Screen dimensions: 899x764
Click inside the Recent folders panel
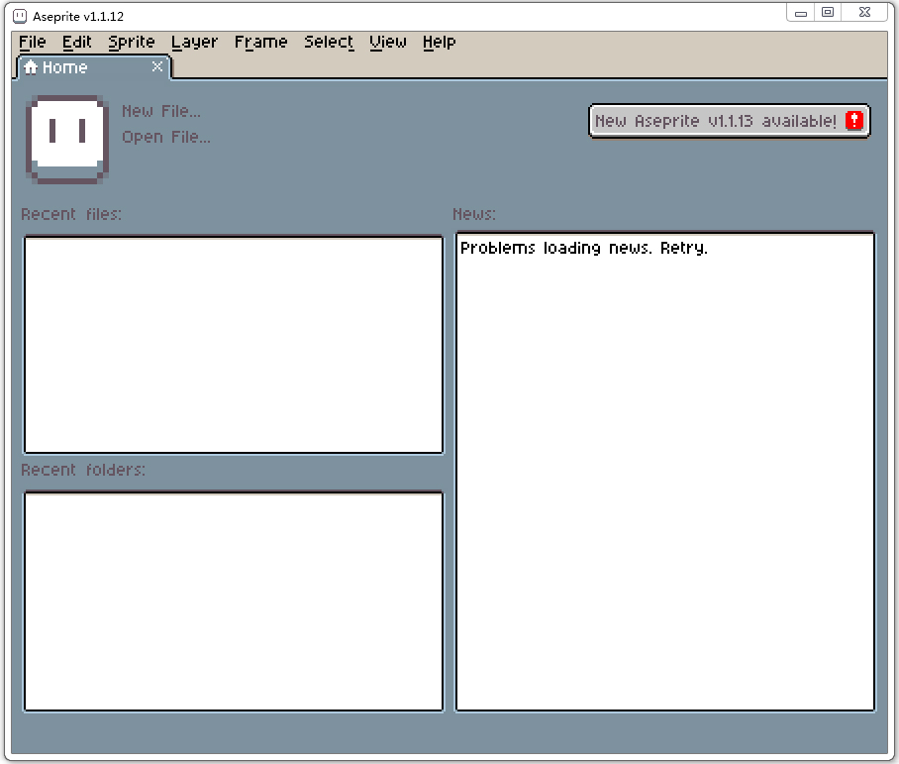[x=234, y=600]
